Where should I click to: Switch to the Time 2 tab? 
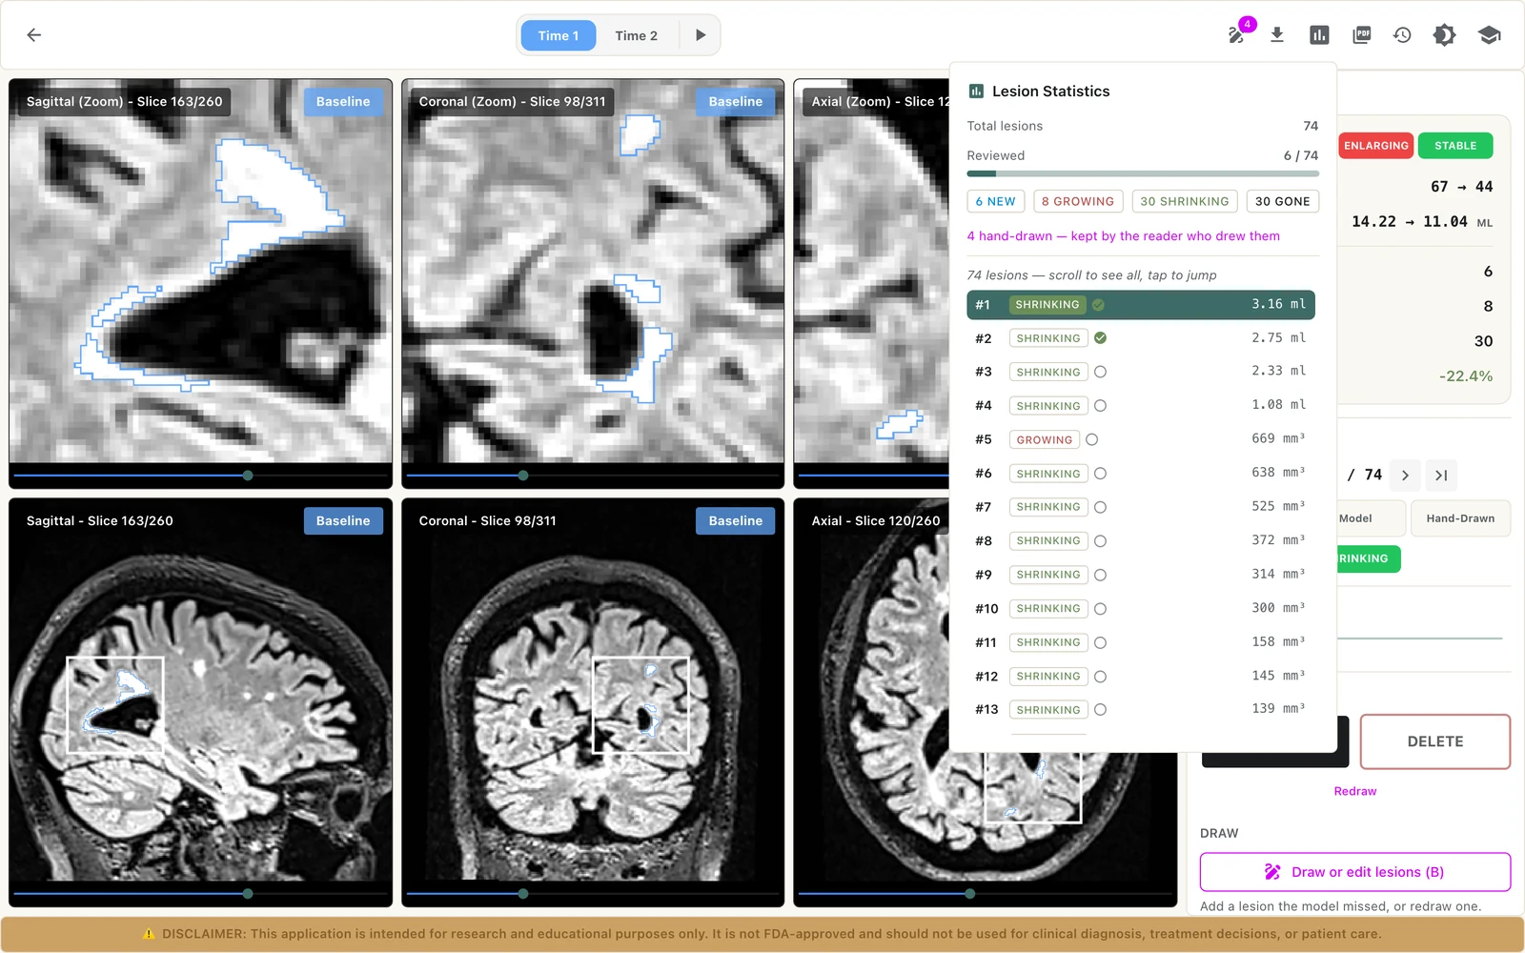coord(636,35)
